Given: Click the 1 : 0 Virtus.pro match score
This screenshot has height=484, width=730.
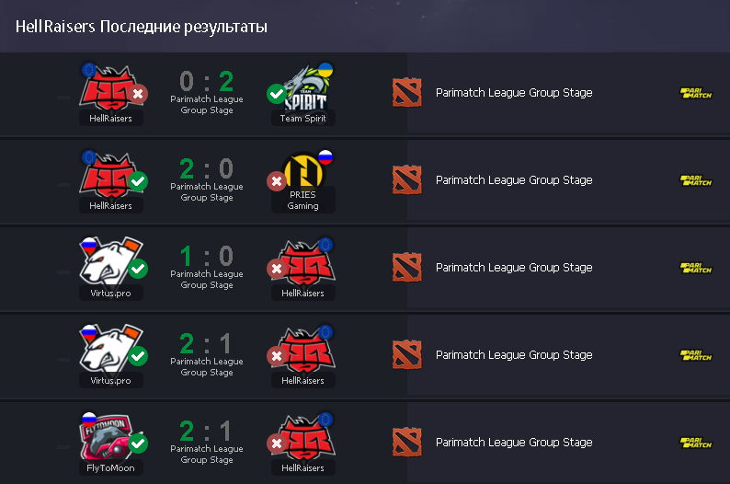Looking at the screenshot, I should click(x=207, y=256).
